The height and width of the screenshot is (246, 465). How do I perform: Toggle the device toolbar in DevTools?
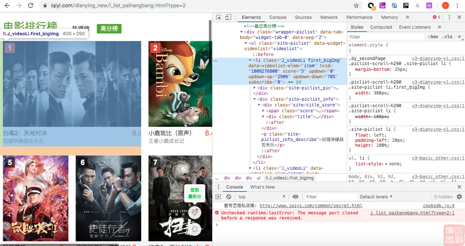click(228, 17)
